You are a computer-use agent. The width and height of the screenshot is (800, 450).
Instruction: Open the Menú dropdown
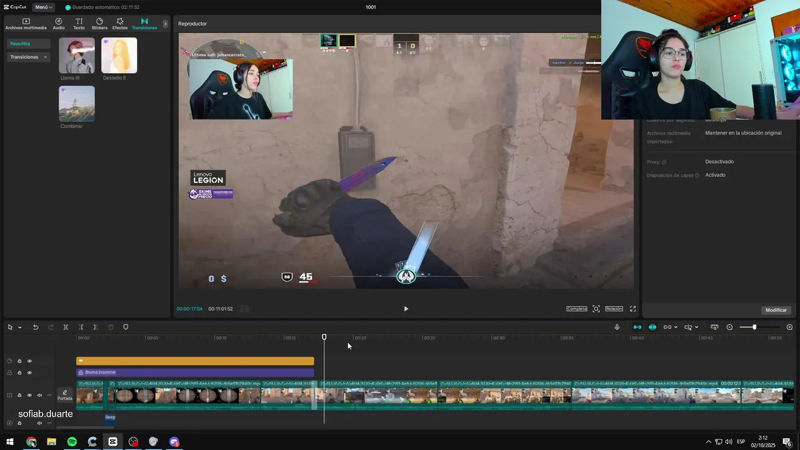43,7
